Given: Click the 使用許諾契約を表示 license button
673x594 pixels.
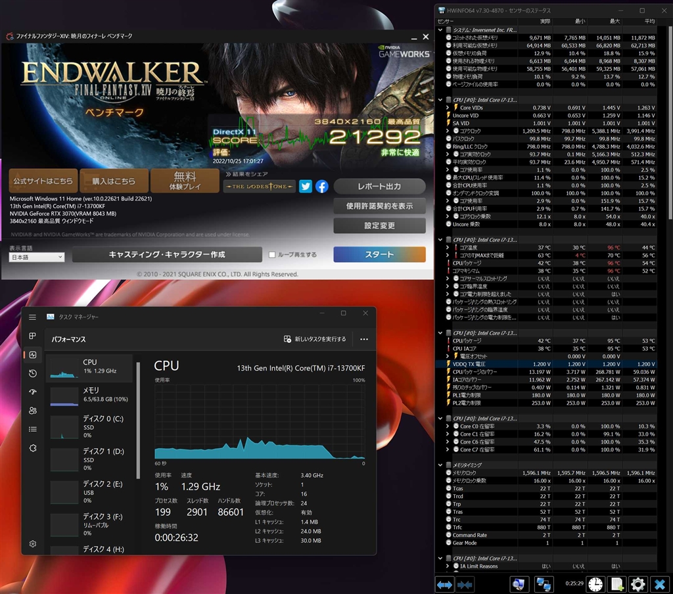Looking at the screenshot, I should [x=379, y=206].
